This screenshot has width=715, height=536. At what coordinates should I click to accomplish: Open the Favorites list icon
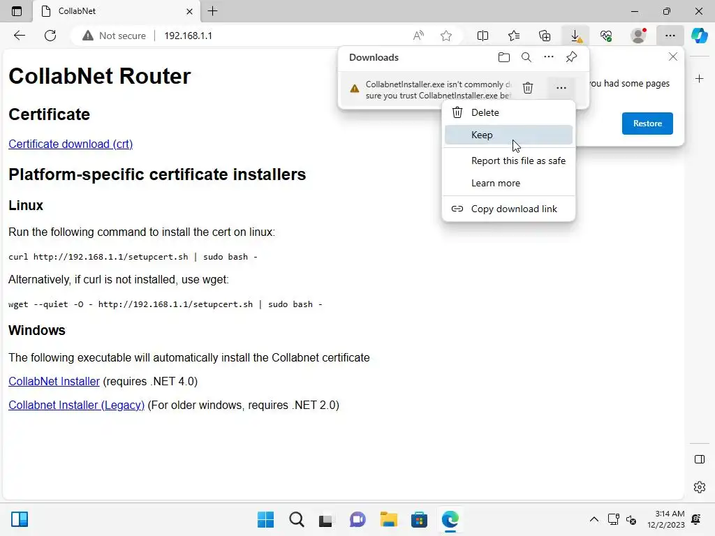514,36
